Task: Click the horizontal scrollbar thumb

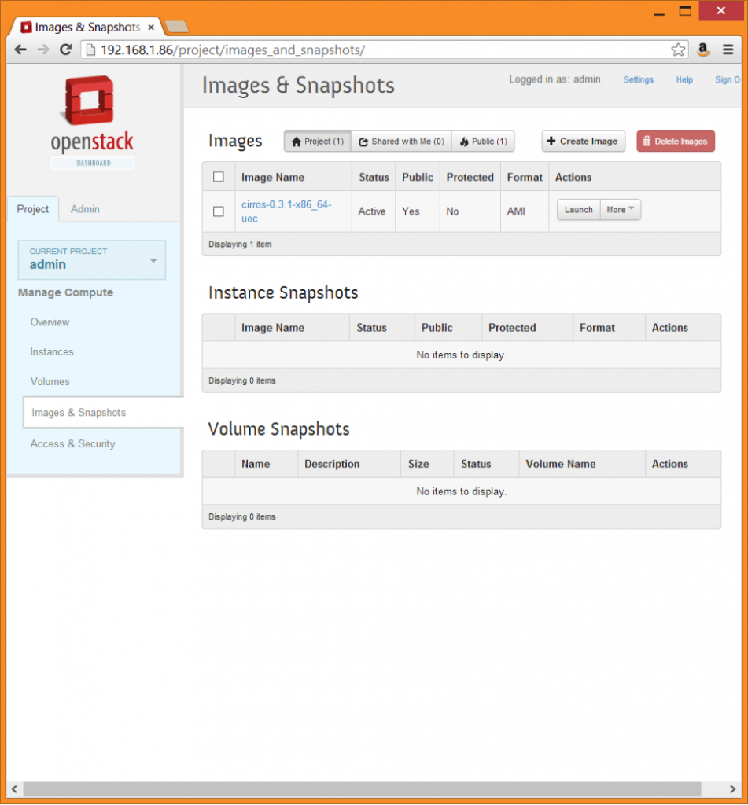Action: coord(362,789)
